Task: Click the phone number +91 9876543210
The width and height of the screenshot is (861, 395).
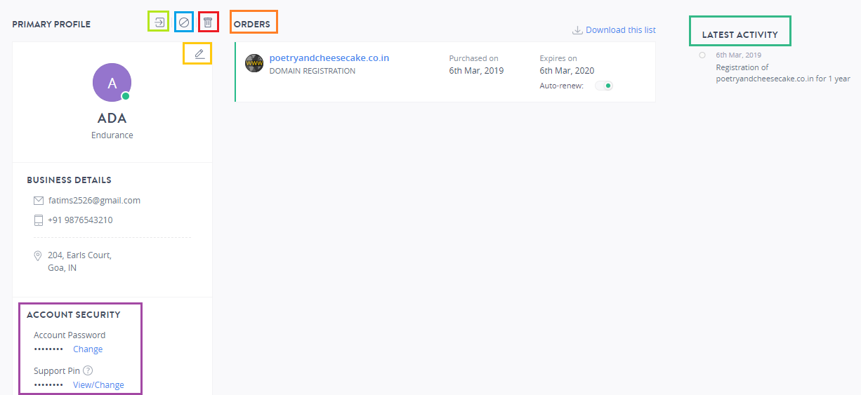Action: 80,220
